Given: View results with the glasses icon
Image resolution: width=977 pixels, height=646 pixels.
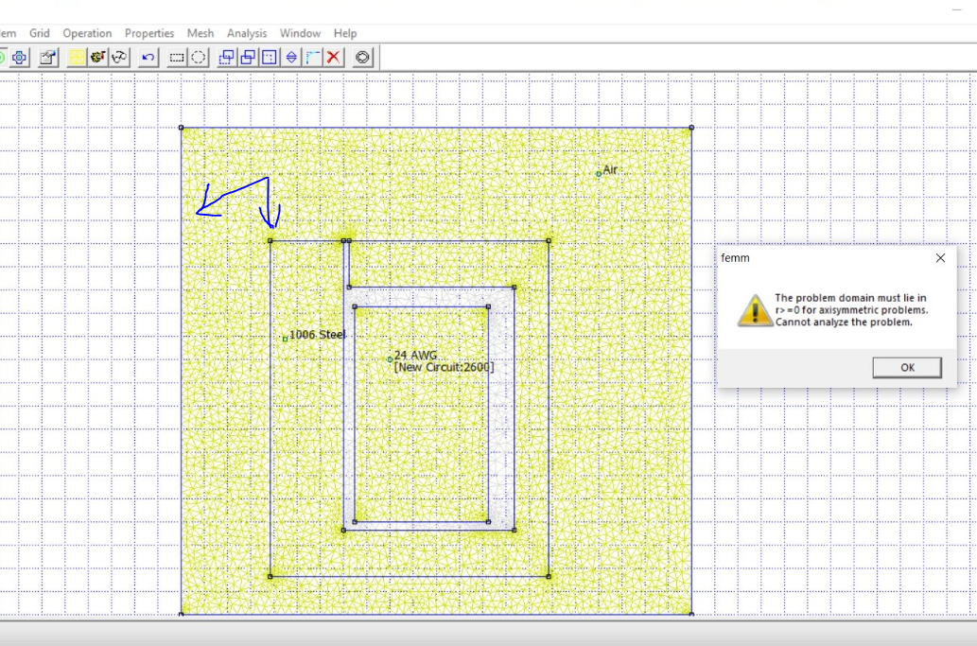Looking at the screenshot, I should click(x=119, y=58).
